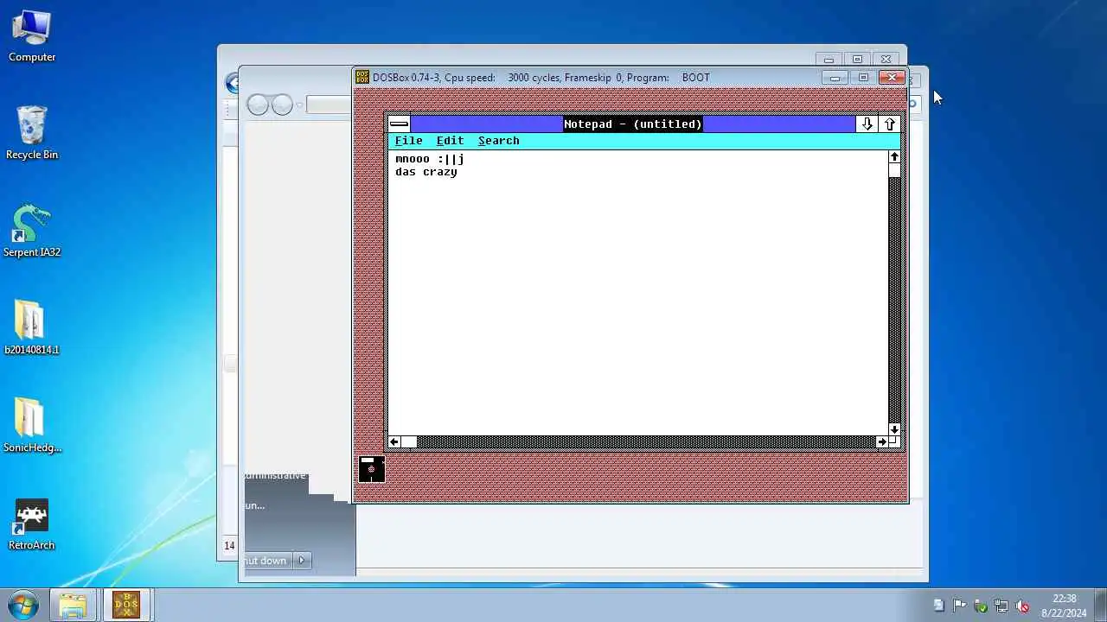This screenshot has height=622, width=1107.
Task: Select the Recycle Bin desktop icon
Action: [x=32, y=133]
